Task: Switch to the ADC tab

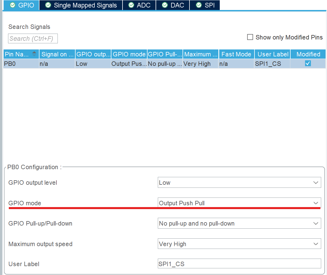Action: [x=139, y=5]
